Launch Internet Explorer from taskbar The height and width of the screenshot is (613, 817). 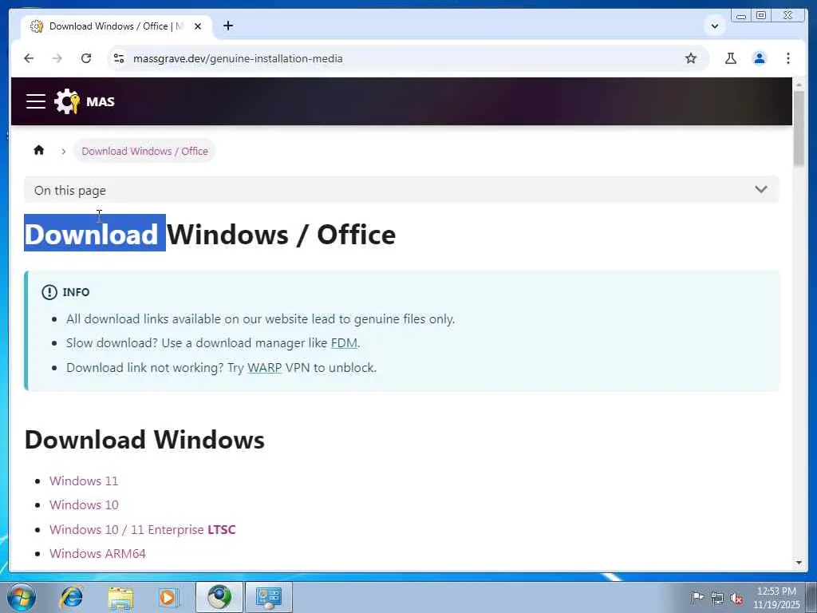click(x=71, y=597)
